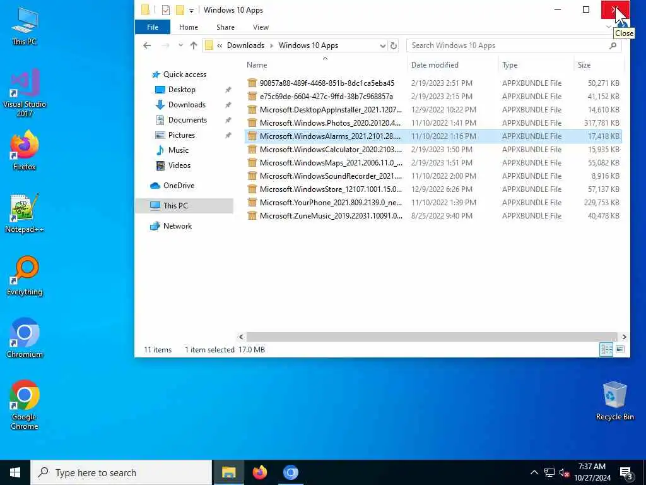Select the Firefox desktop shortcut
Screen dimensions: 646x485
[25, 150]
